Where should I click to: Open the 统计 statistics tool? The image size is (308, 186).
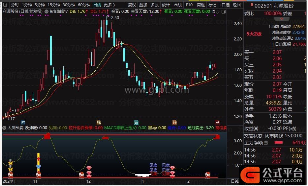point(166,5)
